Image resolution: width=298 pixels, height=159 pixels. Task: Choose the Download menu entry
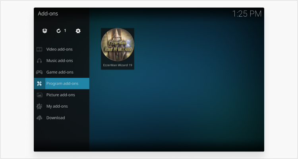(x=62, y=118)
